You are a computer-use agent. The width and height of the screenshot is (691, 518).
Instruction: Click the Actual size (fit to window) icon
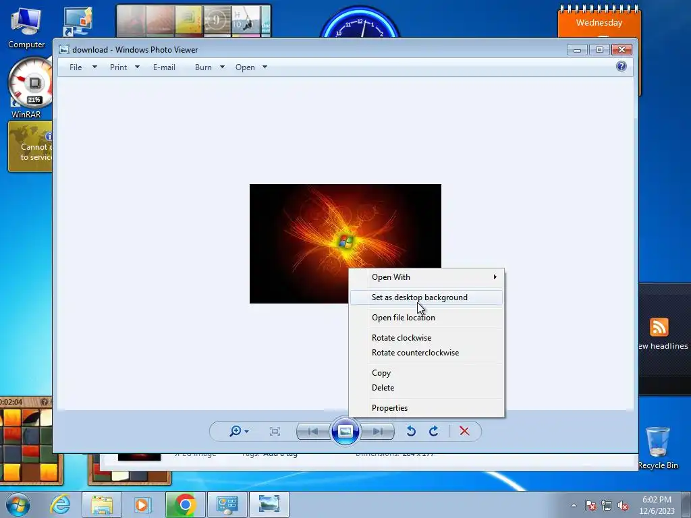pos(275,431)
